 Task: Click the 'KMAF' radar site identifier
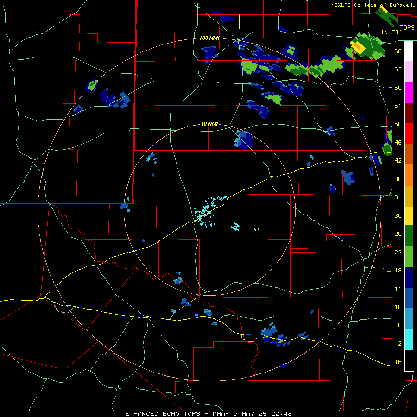pyautogui.click(x=221, y=414)
